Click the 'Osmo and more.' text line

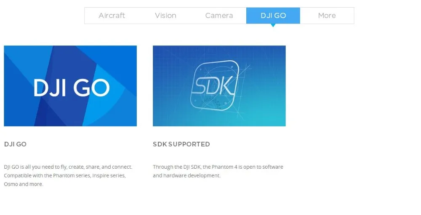coord(24,184)
